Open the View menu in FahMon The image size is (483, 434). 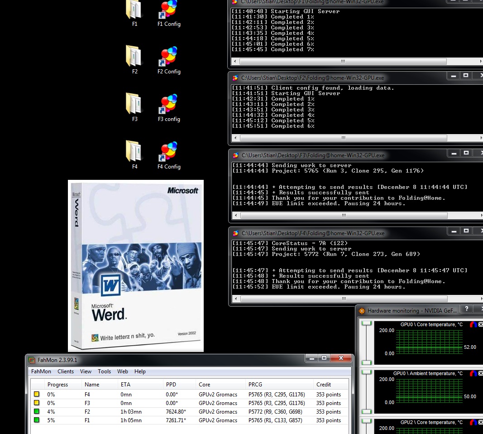86,371
